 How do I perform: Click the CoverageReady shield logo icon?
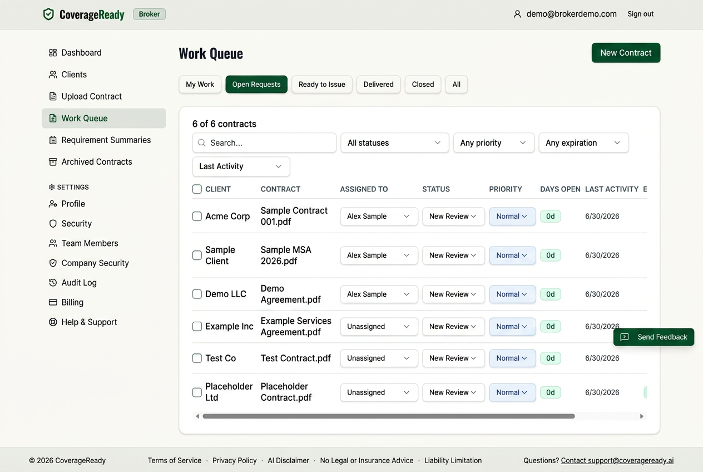[49, 14]
